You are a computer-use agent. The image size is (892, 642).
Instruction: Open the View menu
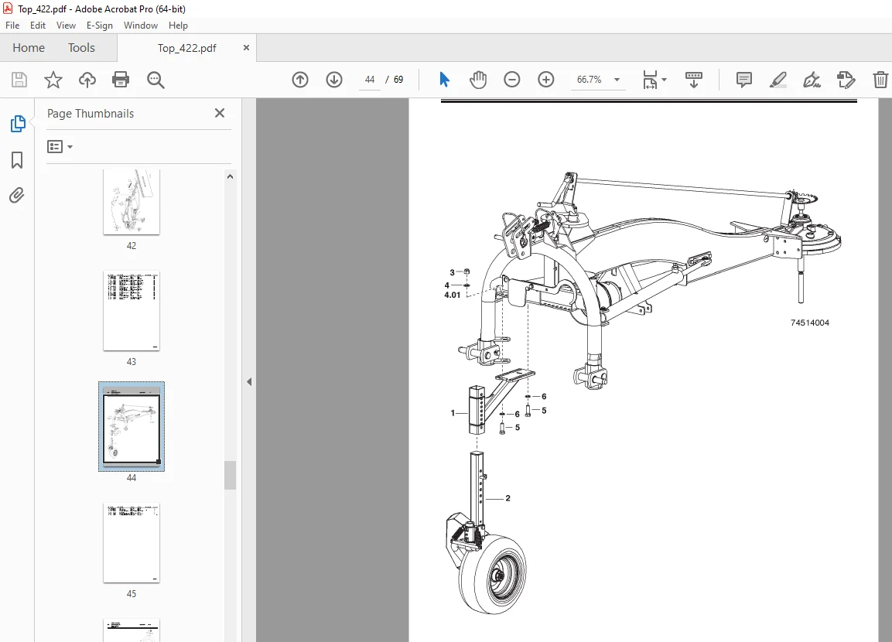66,26
